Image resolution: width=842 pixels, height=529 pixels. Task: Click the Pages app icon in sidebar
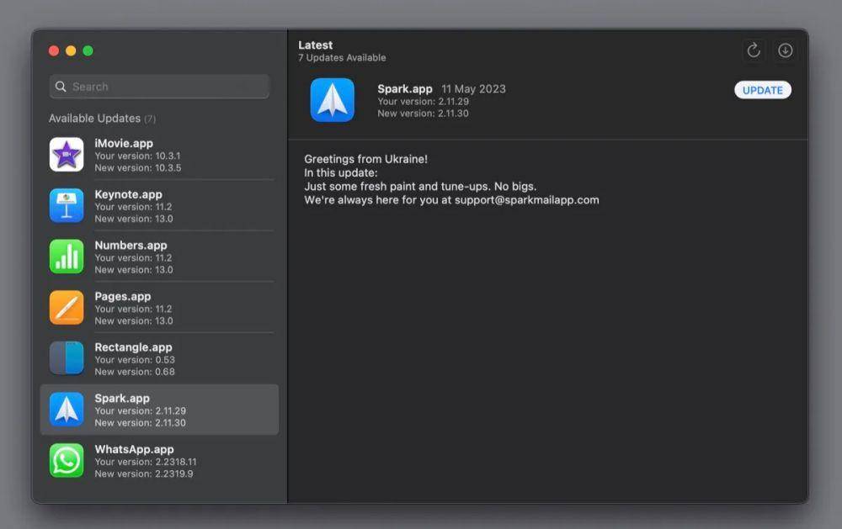coord(67,308)
